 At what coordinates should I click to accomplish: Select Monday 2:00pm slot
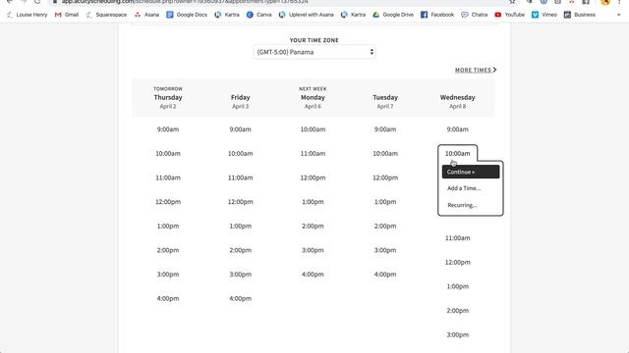(x=313, y=227)
